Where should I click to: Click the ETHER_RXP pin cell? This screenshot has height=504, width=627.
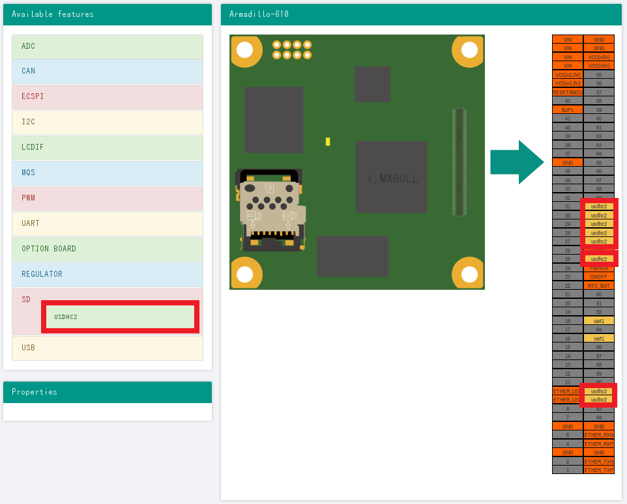(598, 443)
